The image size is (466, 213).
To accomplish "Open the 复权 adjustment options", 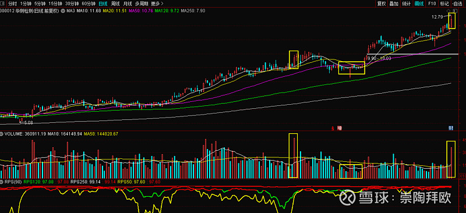I will (x=382, y=3).
